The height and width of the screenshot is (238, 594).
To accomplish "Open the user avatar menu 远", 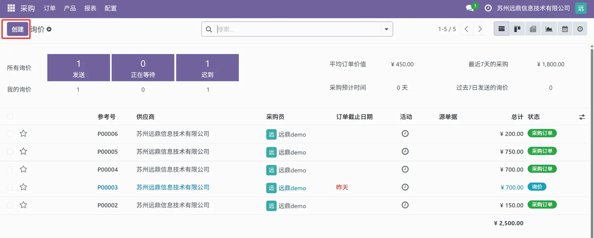I will click(x=581, y=8).
